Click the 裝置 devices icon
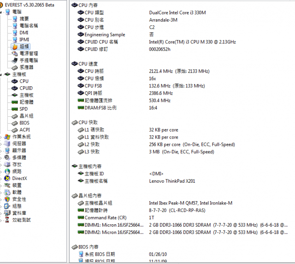 pos(7,185)
